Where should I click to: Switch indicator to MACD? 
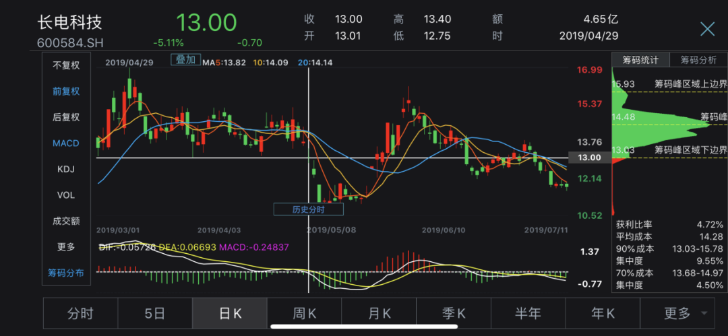coord(66,143)
